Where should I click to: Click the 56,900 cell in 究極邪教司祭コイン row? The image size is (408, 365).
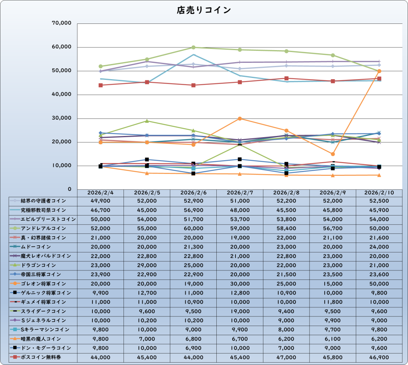pos(193,210)
